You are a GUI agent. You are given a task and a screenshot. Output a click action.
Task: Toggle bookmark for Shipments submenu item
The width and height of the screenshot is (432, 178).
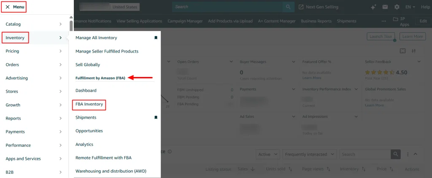156,117
